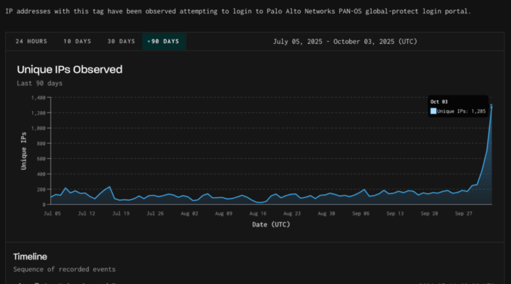The image size is (511, 284).
Task: Click the Unique IPs Observed chart title
Action: (x=70, y=69)
